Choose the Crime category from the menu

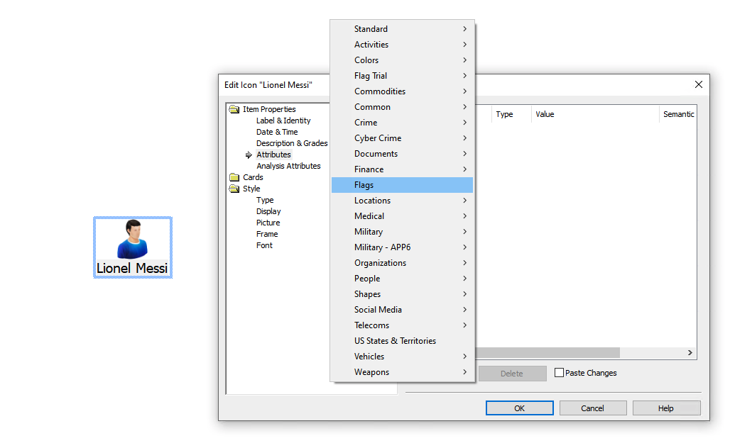point(366,122)
